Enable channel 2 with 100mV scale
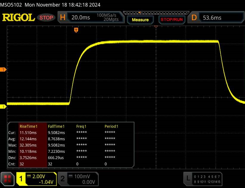Viewport: 245px width, 188px height. (77, 179)
